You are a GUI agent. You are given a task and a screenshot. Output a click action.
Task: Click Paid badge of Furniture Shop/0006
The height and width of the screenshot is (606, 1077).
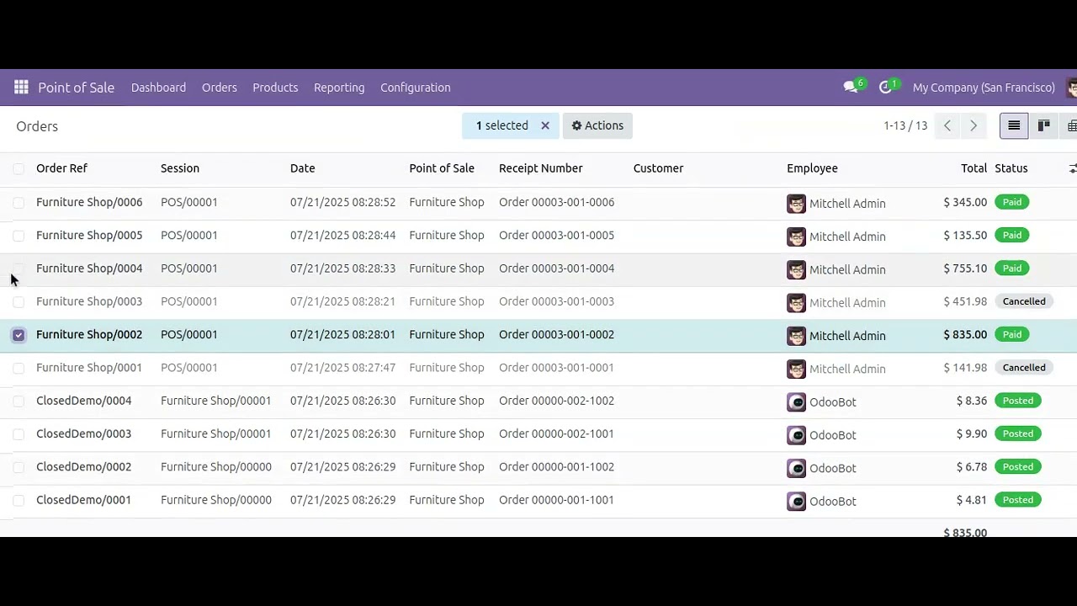point(1012,202)
